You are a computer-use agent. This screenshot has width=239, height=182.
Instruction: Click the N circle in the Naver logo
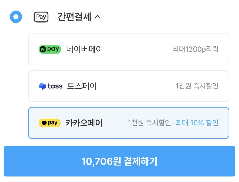[x=43, y=49]
